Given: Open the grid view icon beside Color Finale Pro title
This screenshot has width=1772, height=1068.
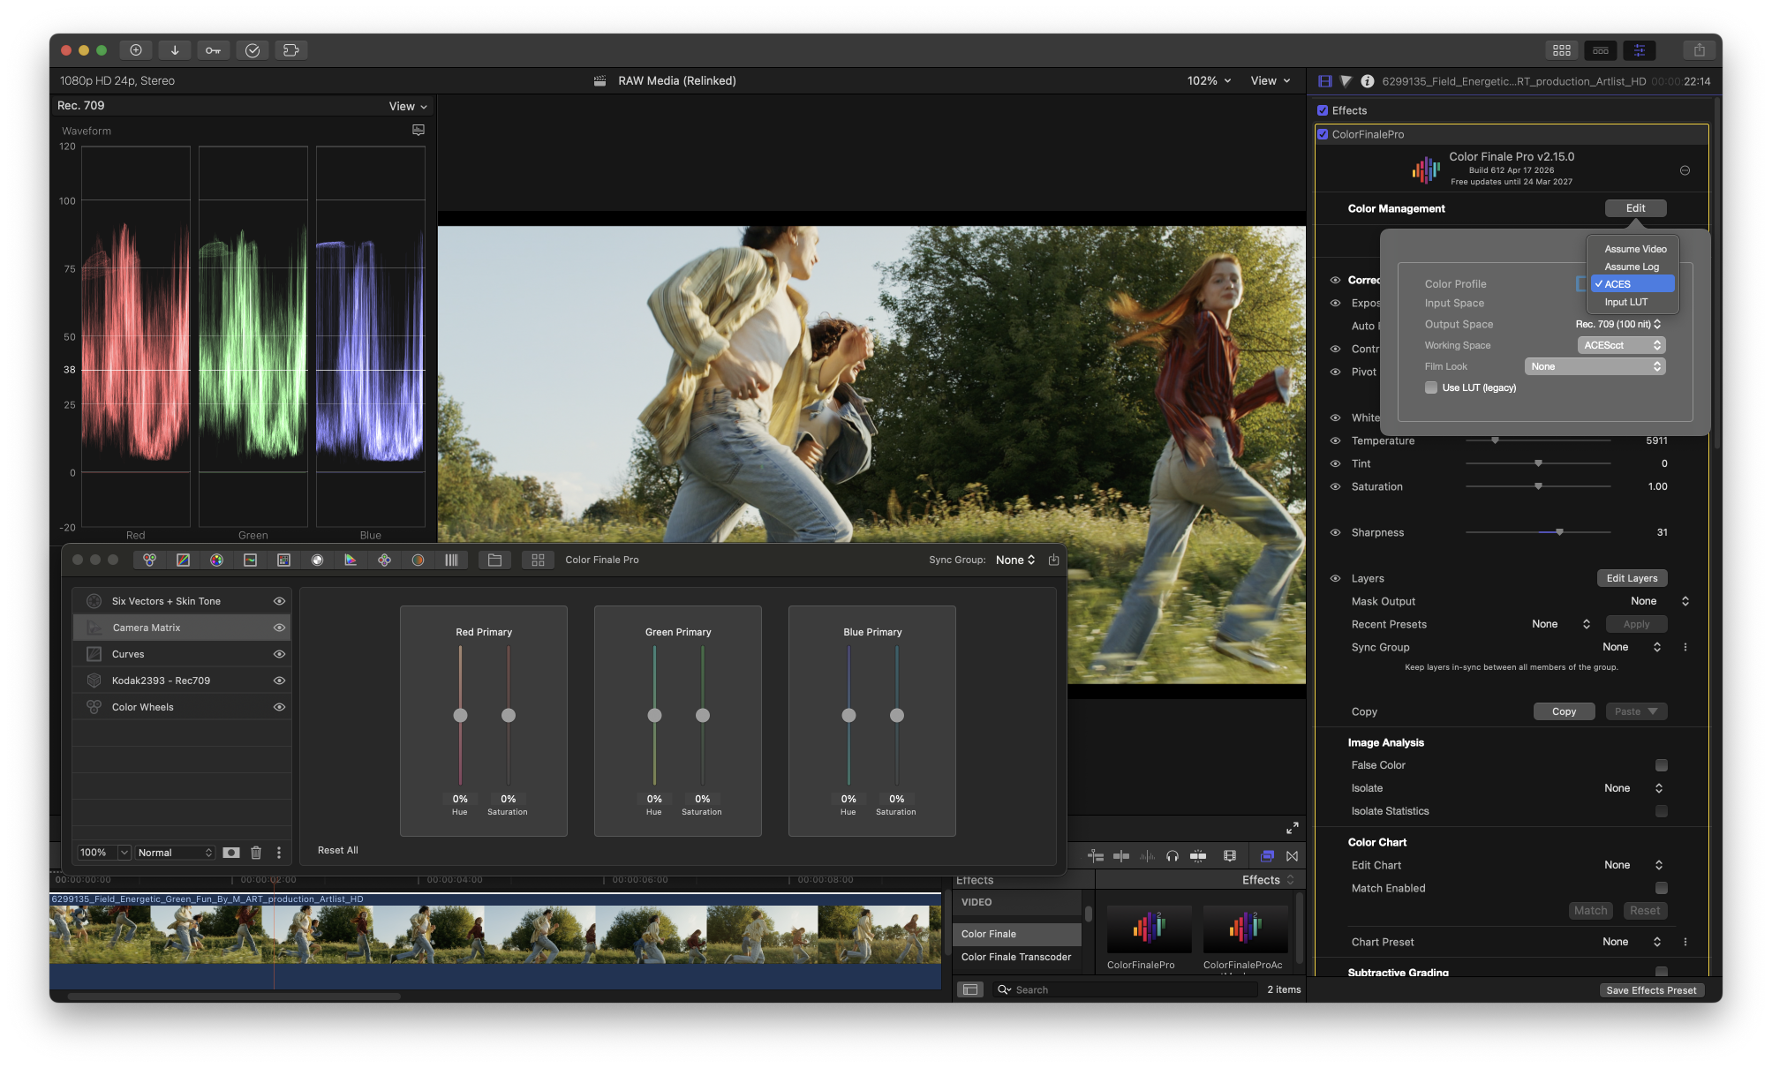Looking at the screenshot, I should pos(538,560).
